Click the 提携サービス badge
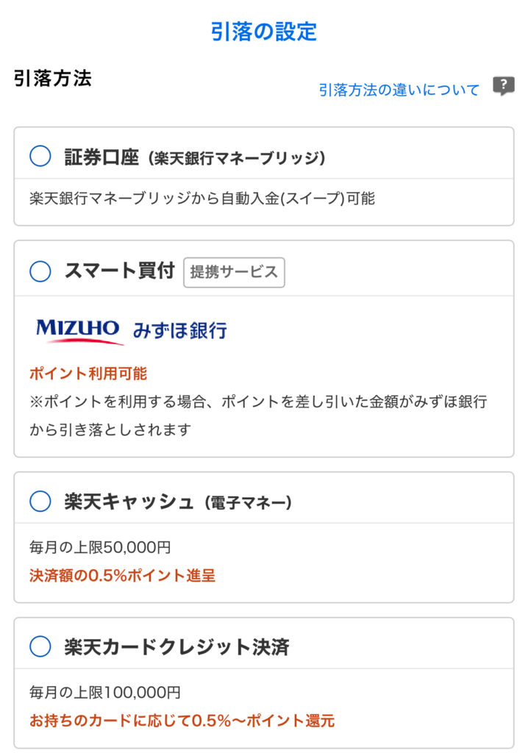This screenshot has width=528, height=753. [x=234, y=272]
